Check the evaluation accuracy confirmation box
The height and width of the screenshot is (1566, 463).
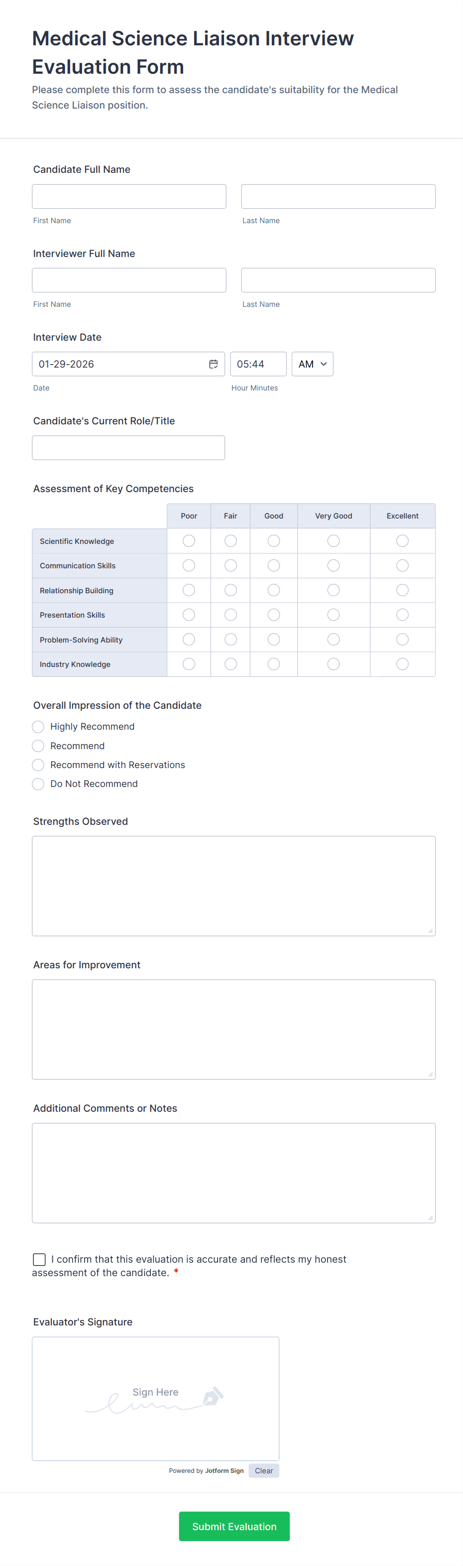[39, 1259]
